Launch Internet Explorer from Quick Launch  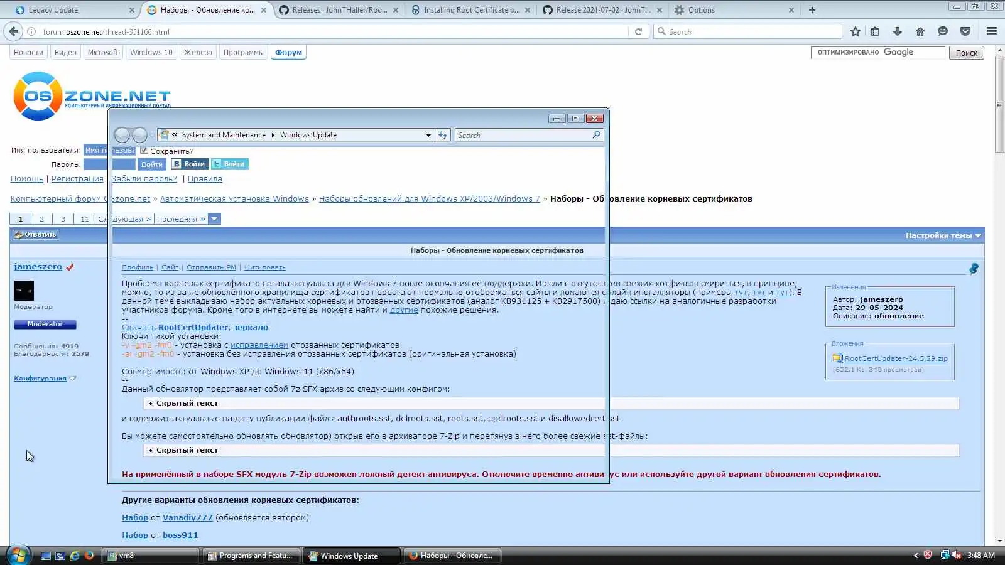pos(75,556)
